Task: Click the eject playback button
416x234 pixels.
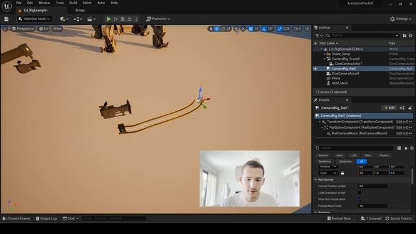Action: tap(129, 19)
